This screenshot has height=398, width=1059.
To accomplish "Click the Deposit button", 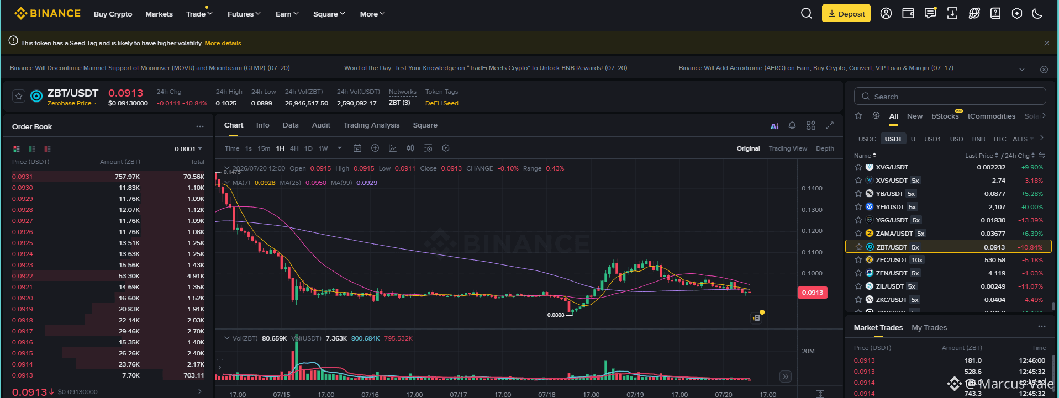I will pos(846,14).
